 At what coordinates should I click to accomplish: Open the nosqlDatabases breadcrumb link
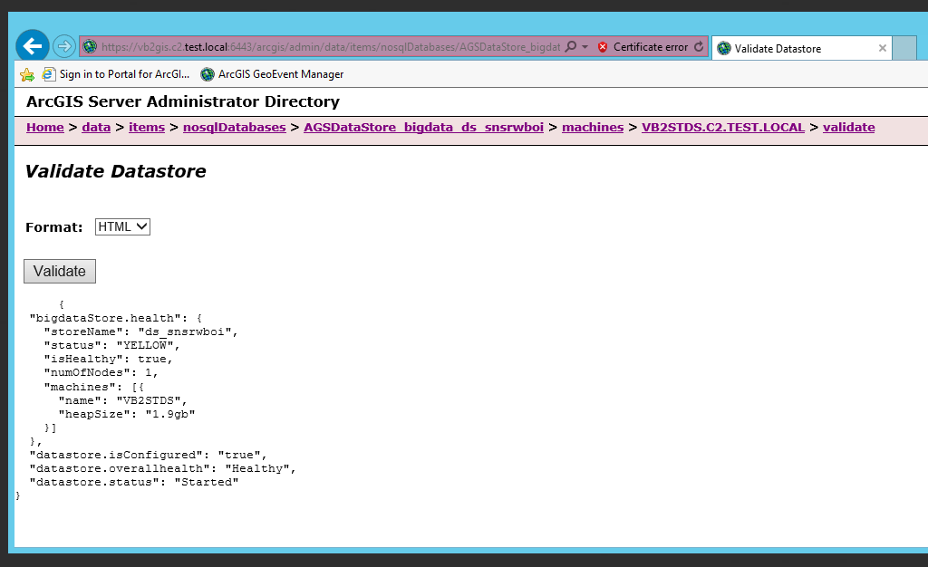235,127
